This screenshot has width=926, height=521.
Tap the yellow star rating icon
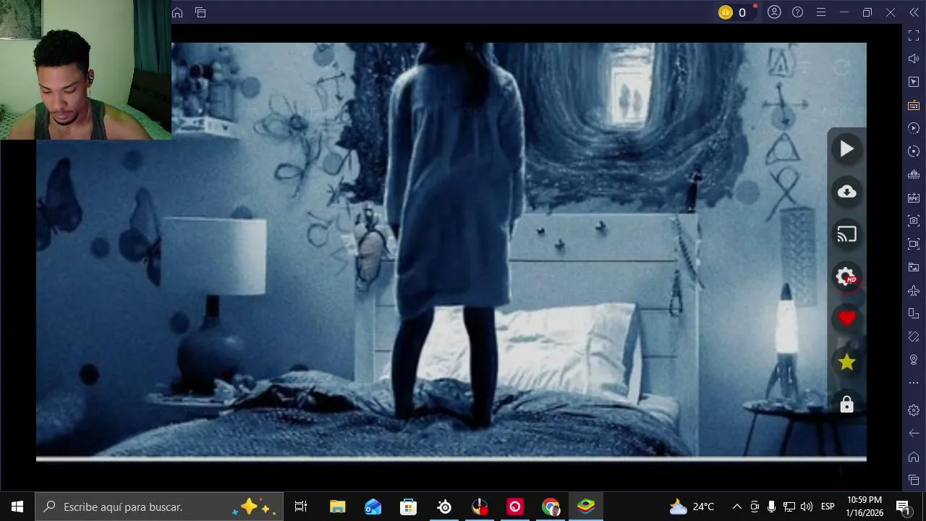click(x=846, y=362)
